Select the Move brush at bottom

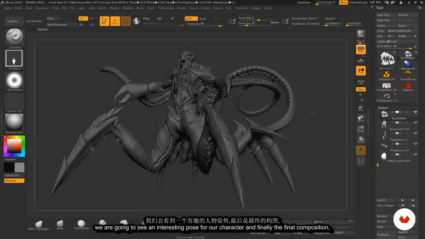60,225
